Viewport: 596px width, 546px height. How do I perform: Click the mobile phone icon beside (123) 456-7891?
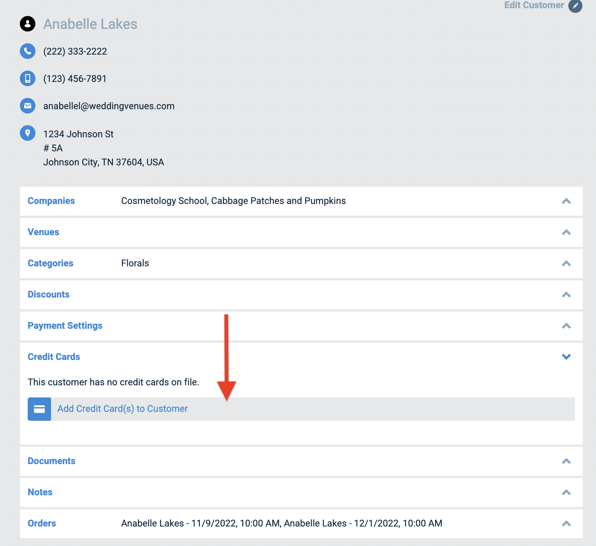click(28, 78)
